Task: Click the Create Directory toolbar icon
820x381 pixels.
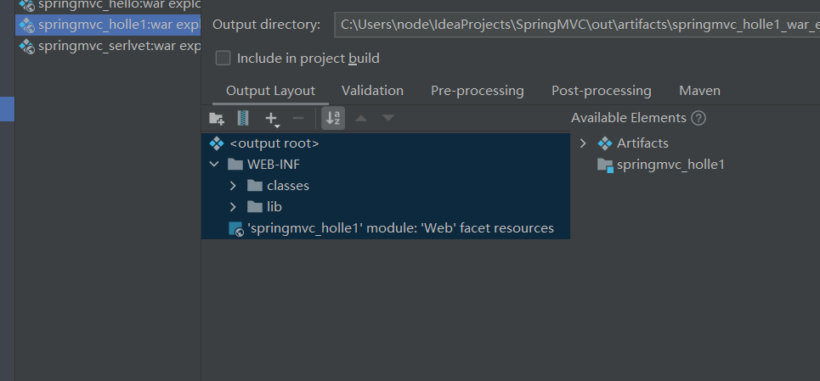Action: click(x=217, y=118)
